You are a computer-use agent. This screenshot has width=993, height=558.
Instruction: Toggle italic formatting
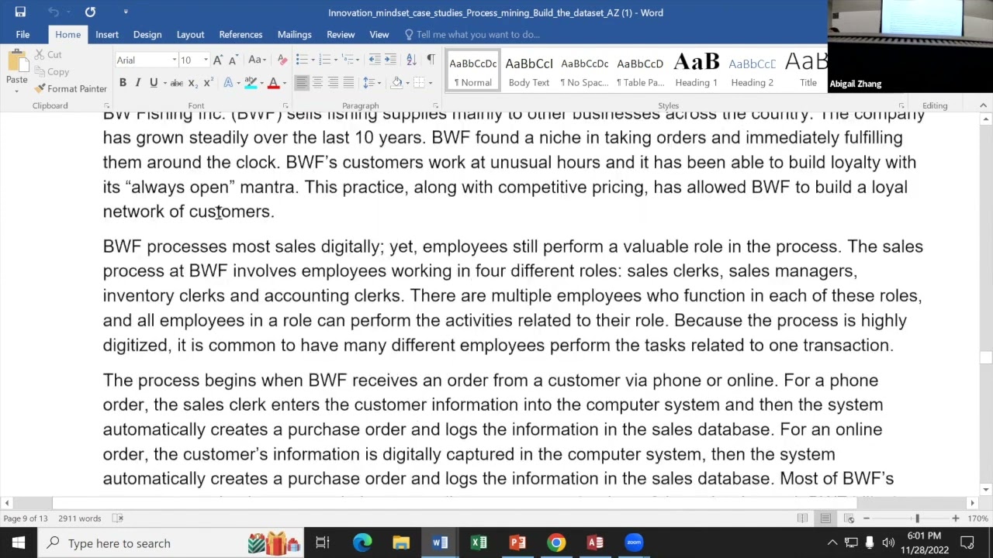(138, 83)
